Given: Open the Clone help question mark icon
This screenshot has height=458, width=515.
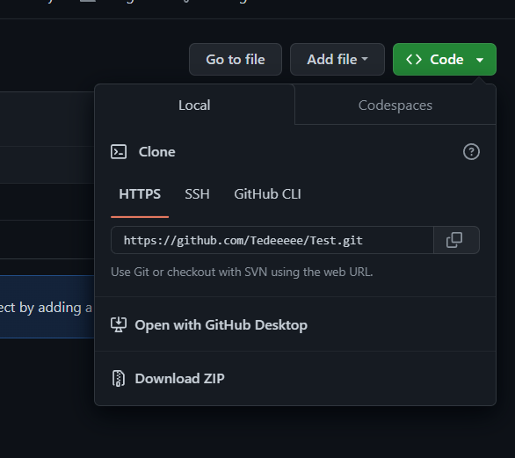Looking at the screenshot, I should click(x=471, y=152).
